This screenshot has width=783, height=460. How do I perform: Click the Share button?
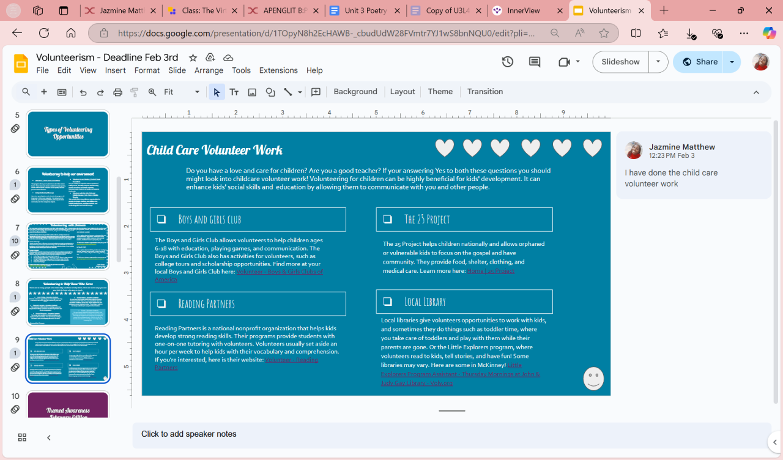(x=699, y=62)
